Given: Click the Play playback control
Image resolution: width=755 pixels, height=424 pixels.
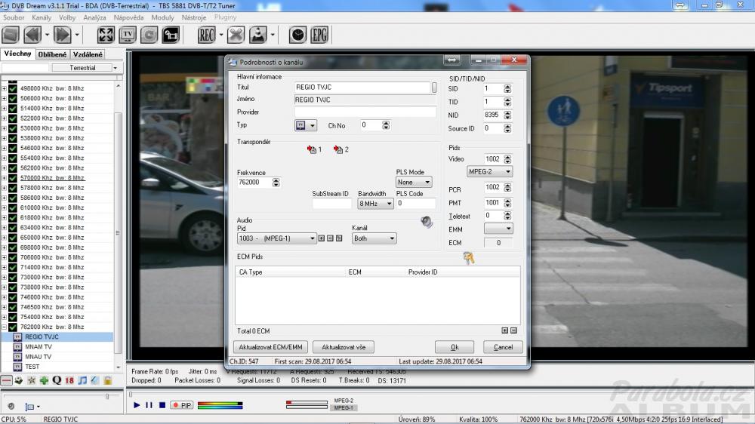Looking at the screenshot, I should pyautogui.click(x=136, y=405).
